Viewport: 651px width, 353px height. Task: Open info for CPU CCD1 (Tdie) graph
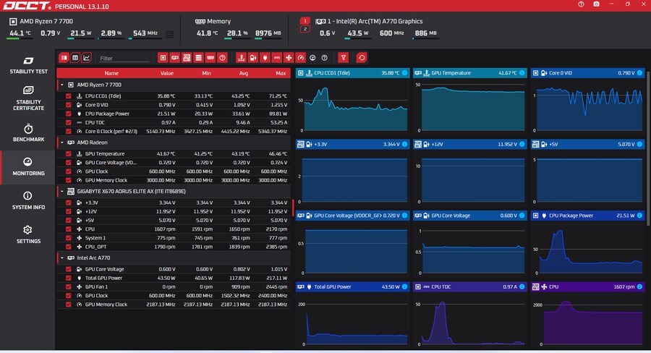point(405,72)
